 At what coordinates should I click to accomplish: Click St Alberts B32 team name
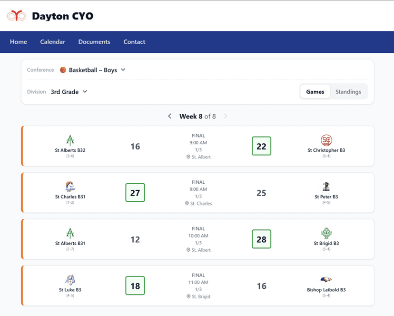click(x=70, y=150)
